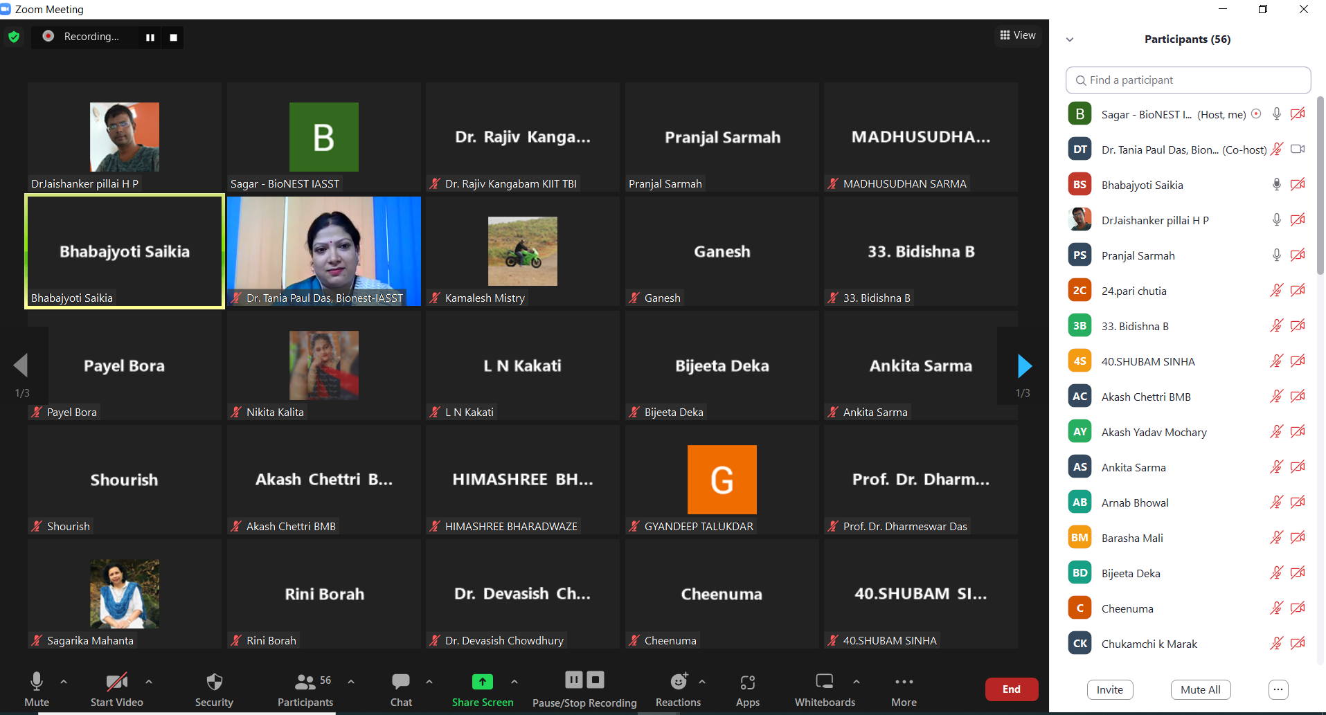Expand audio options arrow next to Mute
The height and width of the screenshot is (715, 1326).
[64, 682]
